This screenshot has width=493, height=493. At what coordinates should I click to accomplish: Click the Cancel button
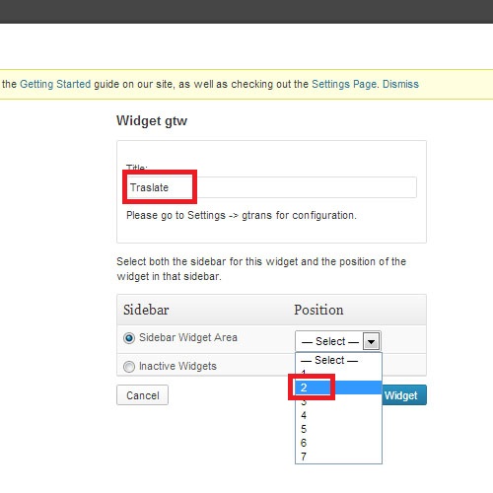pos(142,395)
